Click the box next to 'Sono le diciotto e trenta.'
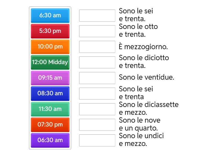 click(x=97, y=62)
